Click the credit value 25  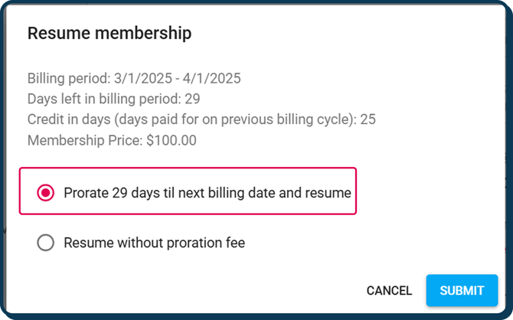(368, 119)
